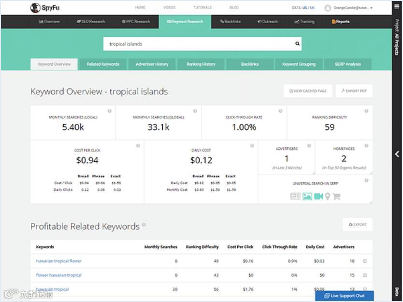Click info icon on Ranking Difficulty card
This screenshot has height=302, width=403.
[366, 111]
